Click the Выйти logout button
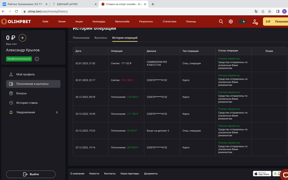This screenshot has width=288, height=180. pos(31,174)
